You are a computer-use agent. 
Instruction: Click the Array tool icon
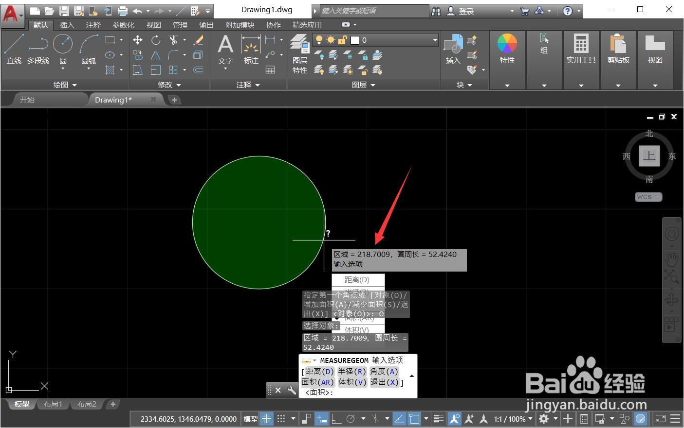click(x=173, y=70)
